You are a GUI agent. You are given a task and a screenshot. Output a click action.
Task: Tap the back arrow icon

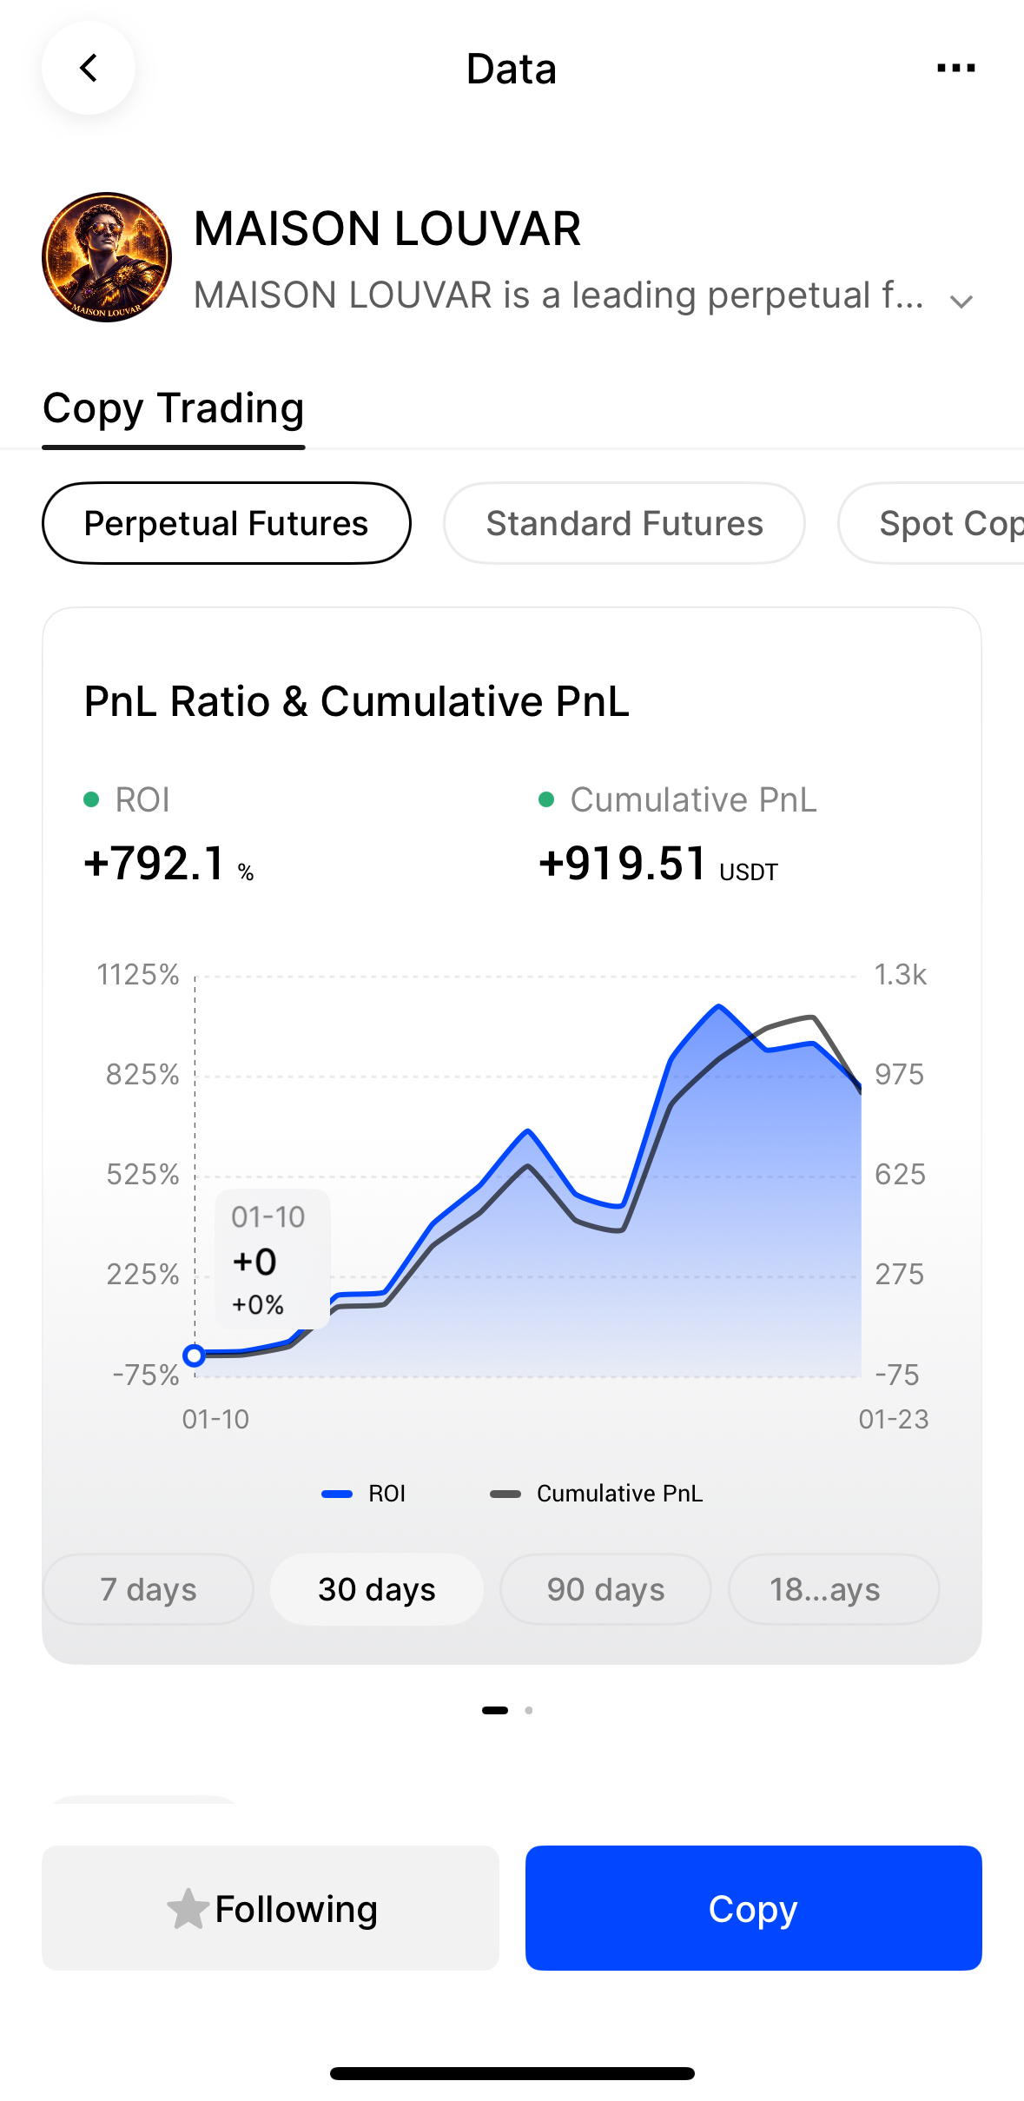(89, 68)
